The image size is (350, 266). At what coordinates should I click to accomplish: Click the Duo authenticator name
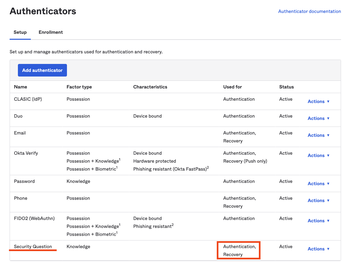pos(18,116)
